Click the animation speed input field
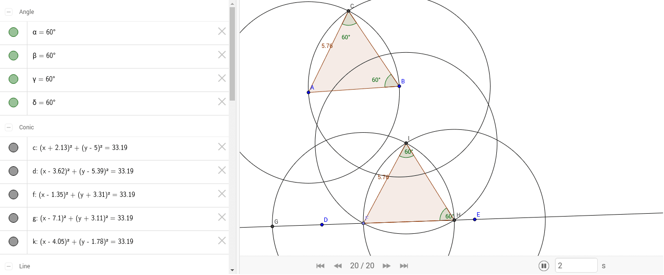This screenshot has height=275, width=664. [576, 265]
